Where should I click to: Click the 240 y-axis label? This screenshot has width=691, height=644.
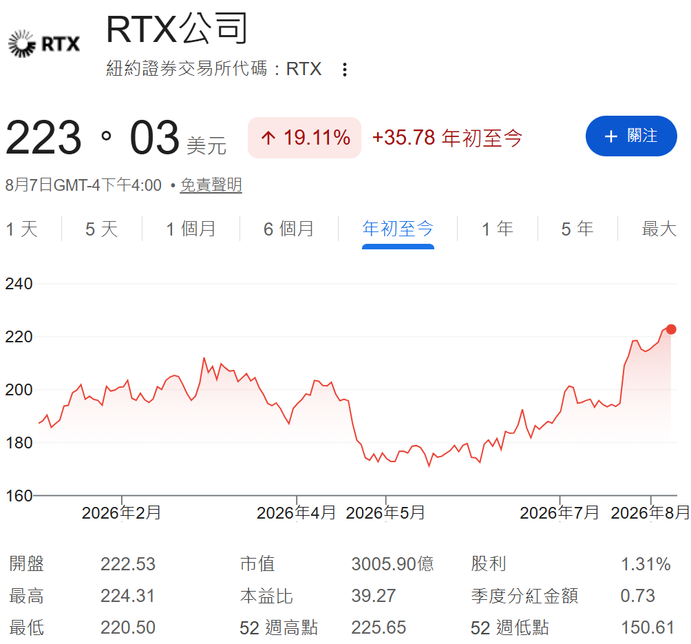pyautogui.click(x=19, y=284)
